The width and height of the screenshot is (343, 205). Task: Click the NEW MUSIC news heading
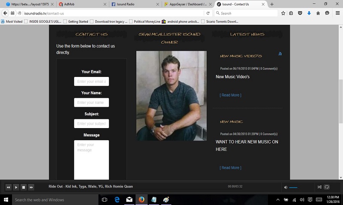[x=232, y=122]
